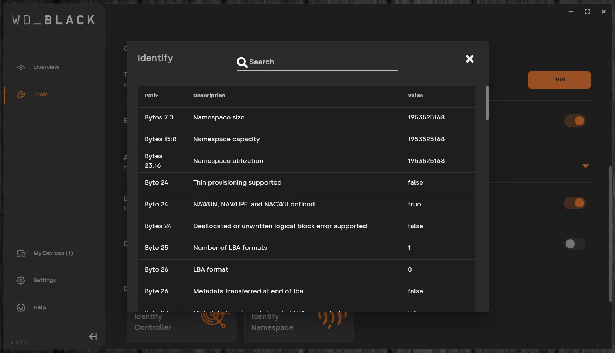Open the Settings gear icon

(x=21, y=281)
